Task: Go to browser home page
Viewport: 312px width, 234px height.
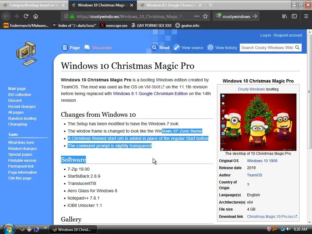Action: [x=36, y=16]
